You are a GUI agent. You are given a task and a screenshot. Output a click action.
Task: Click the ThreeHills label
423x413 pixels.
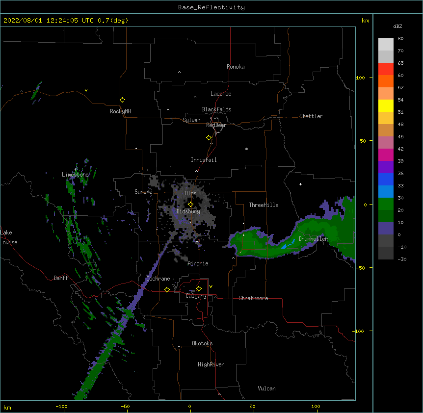(264, 205)
